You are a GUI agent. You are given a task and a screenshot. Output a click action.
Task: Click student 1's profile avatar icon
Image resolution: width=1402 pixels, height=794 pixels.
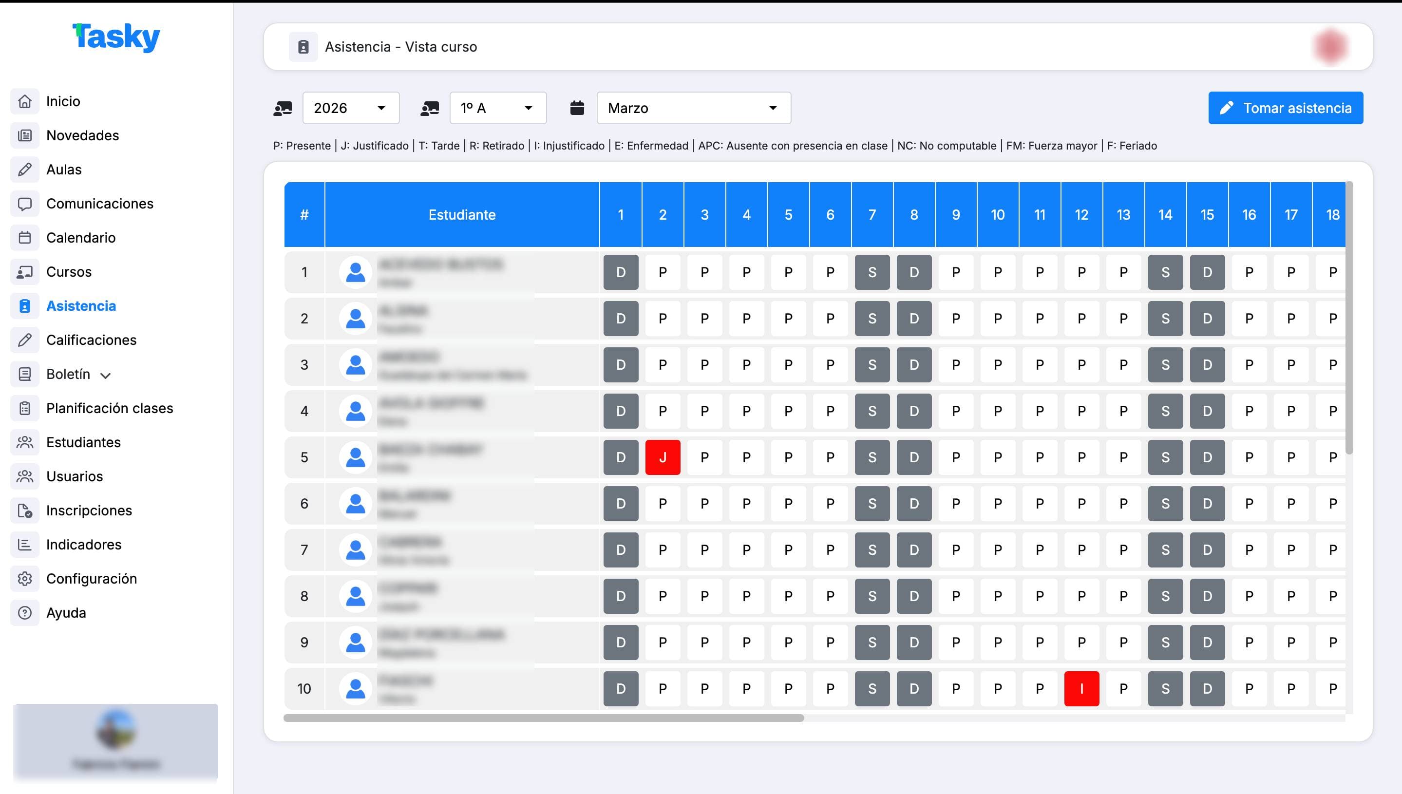point(356,272)
